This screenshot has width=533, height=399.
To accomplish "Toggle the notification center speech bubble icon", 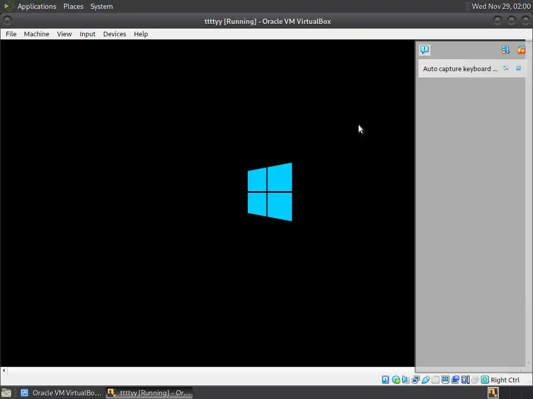I will pos(425,50).
